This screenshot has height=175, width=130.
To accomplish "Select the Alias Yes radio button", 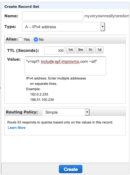I will tap(21, 40).
